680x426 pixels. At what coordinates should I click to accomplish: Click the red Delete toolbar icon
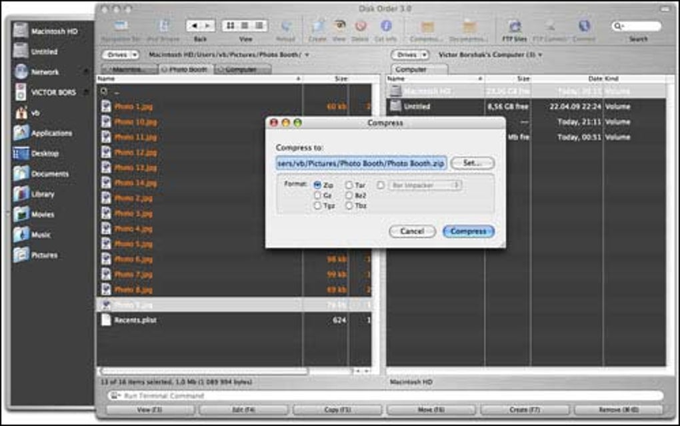(360, 26)
